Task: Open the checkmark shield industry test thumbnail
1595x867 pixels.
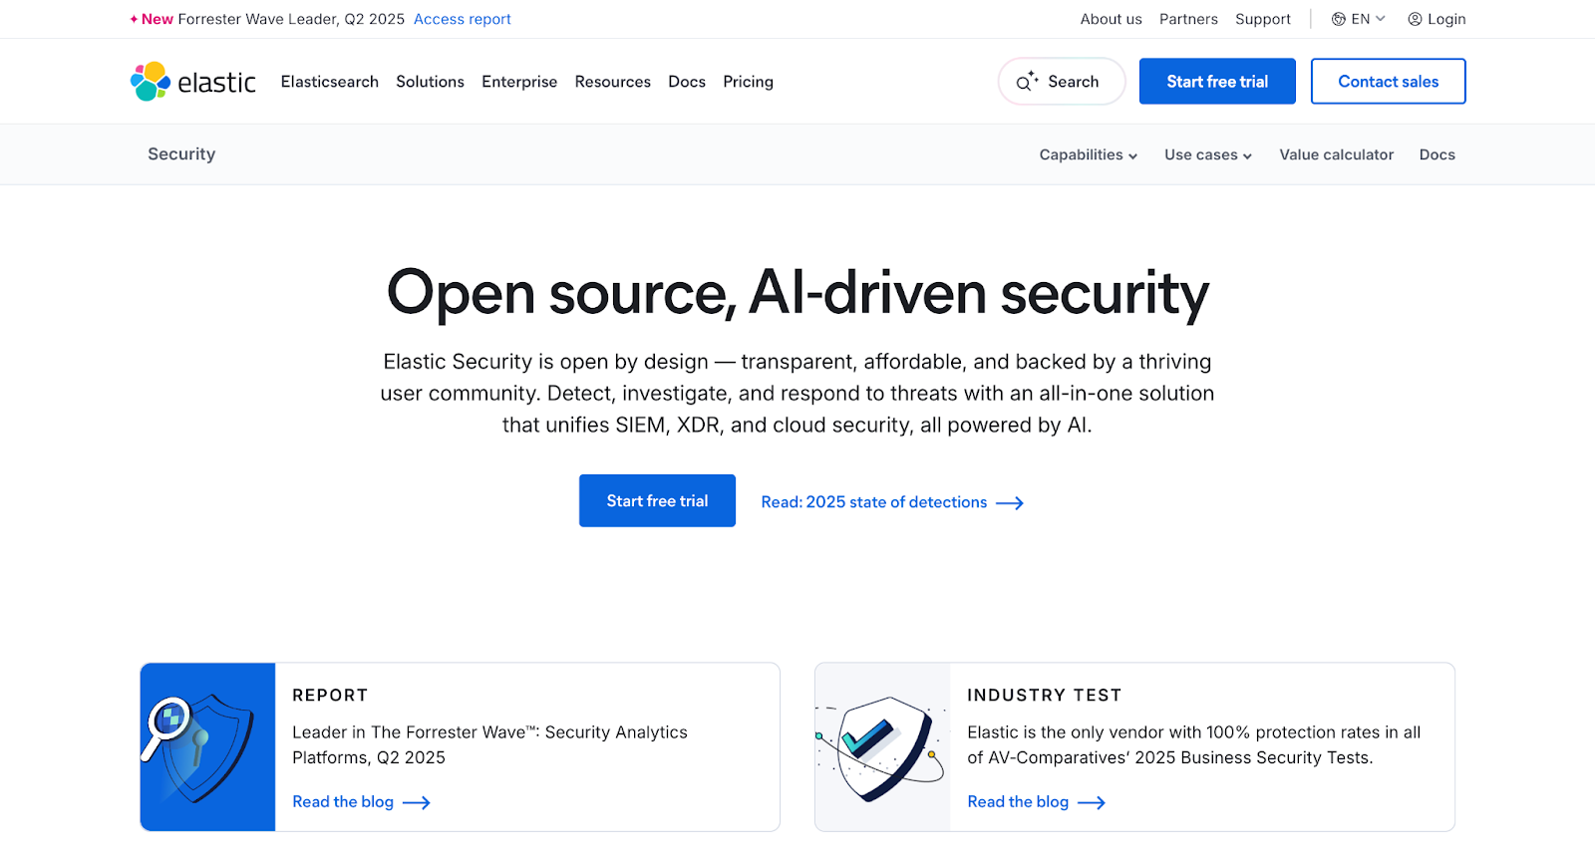Action: click(x=882, y=747)
